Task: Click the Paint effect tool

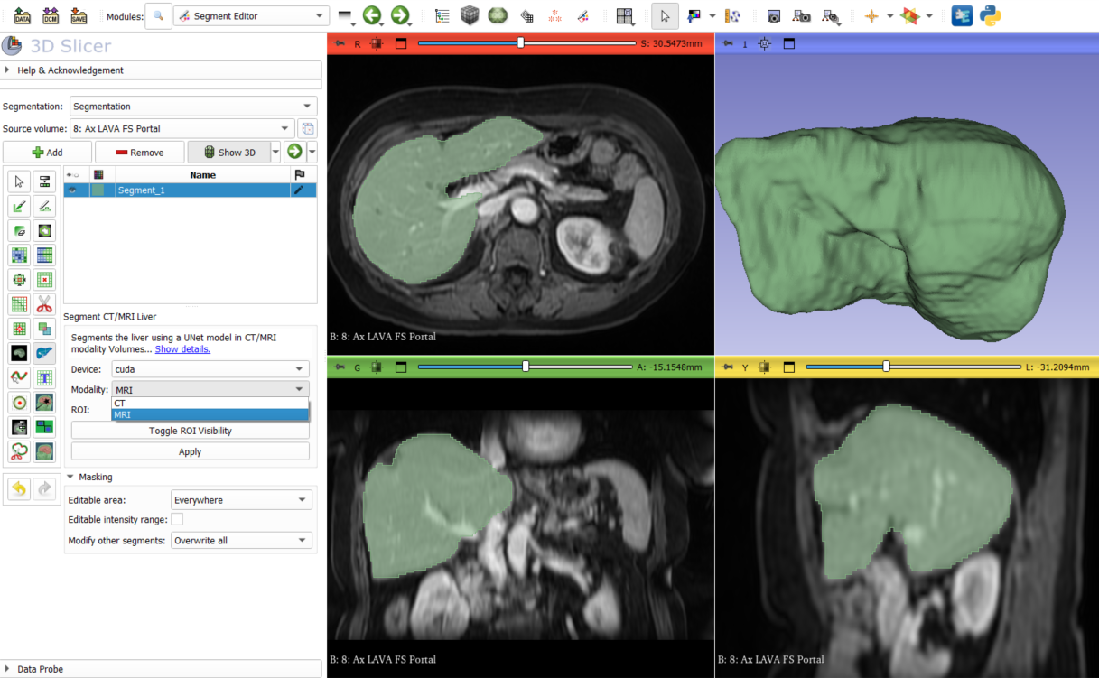Action: click(x=19, y=207)
